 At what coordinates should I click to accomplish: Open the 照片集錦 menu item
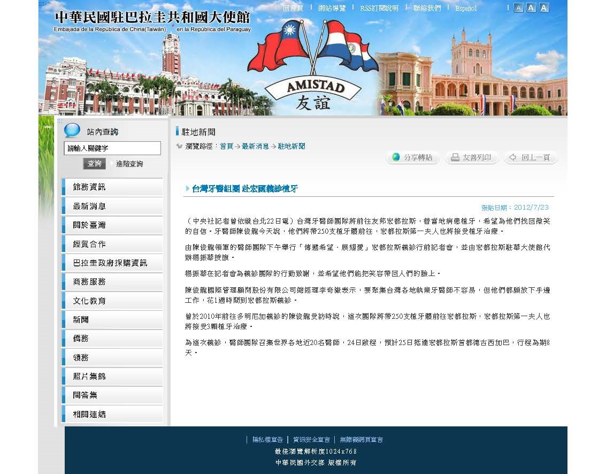point(112,377)
